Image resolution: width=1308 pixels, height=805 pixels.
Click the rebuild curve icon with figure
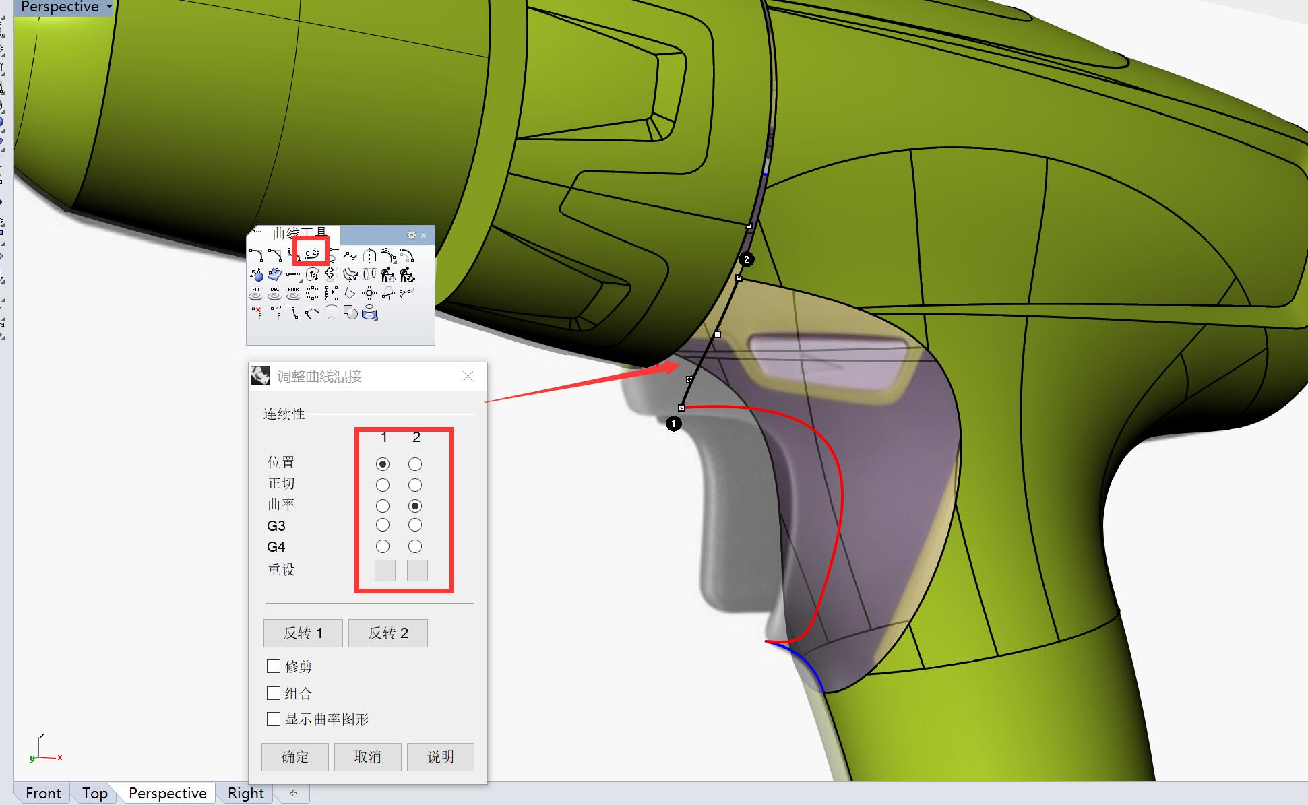click(387, 275)
